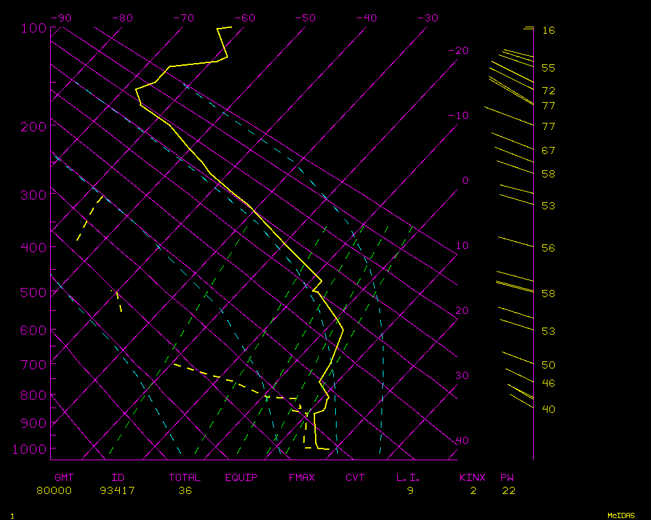Select the wind speed value 16

point(548,31)
